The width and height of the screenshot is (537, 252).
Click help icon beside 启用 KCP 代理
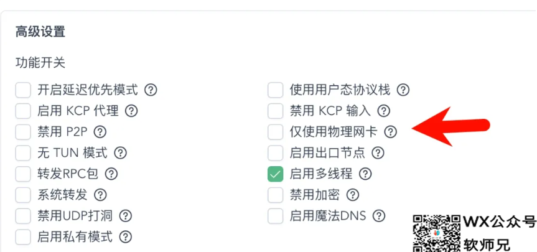point(131,111)
